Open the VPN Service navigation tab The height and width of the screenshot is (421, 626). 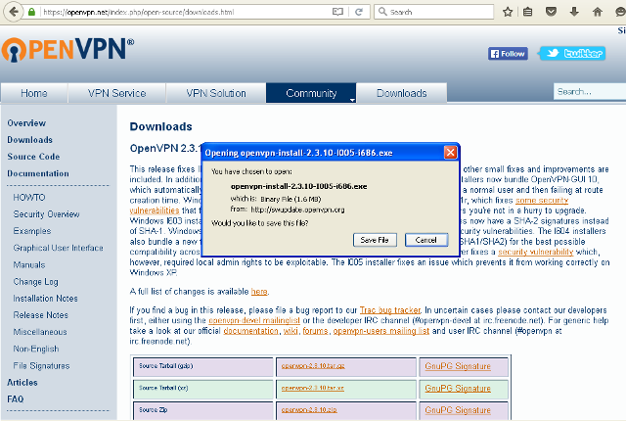pyautogui.click(x=116, y=93)
